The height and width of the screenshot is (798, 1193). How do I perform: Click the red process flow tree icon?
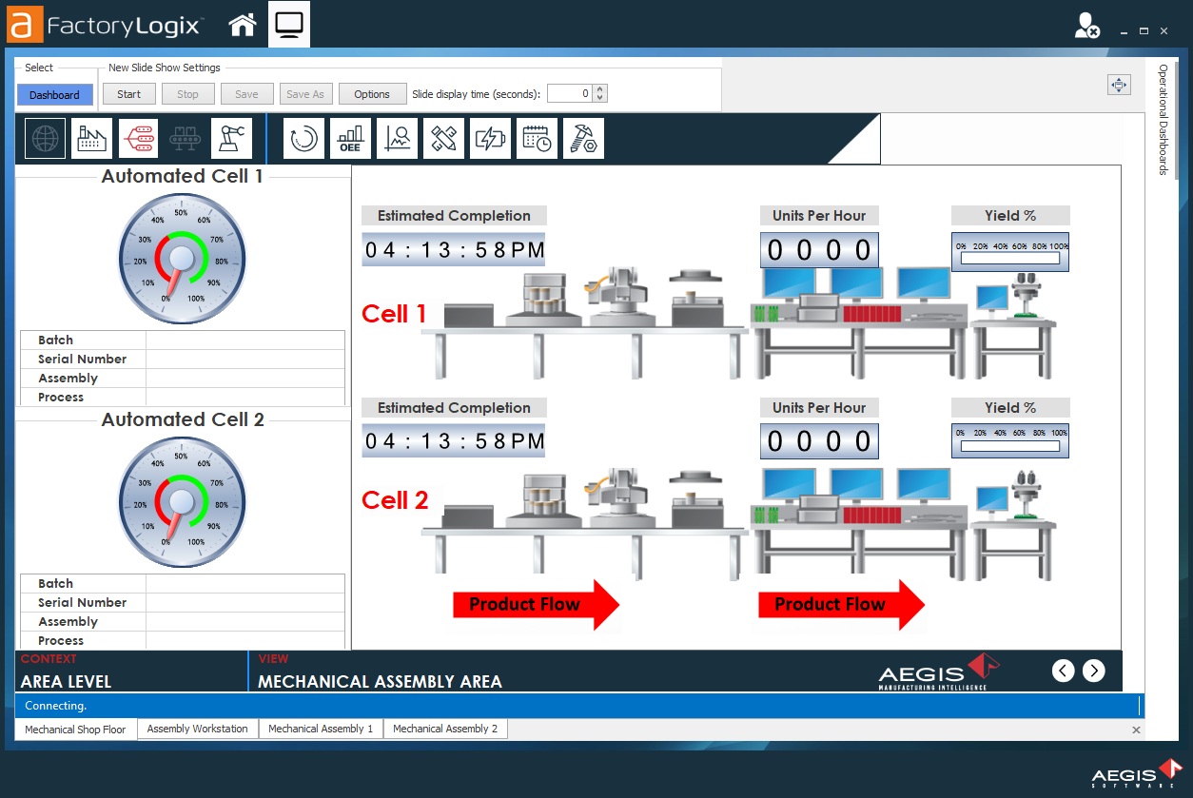tap(138, 139)
